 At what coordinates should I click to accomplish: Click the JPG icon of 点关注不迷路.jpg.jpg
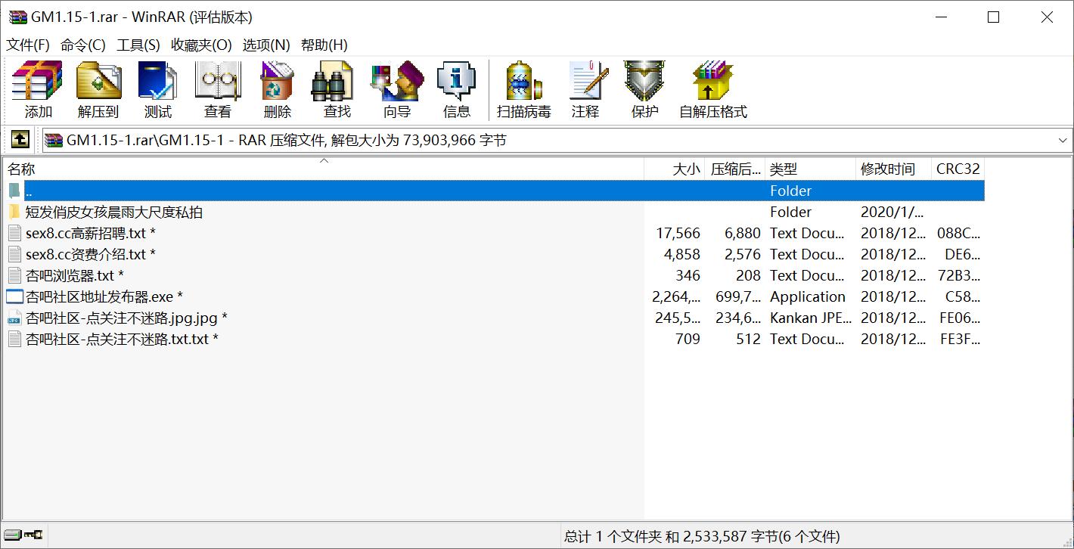(x=14, y=318)
